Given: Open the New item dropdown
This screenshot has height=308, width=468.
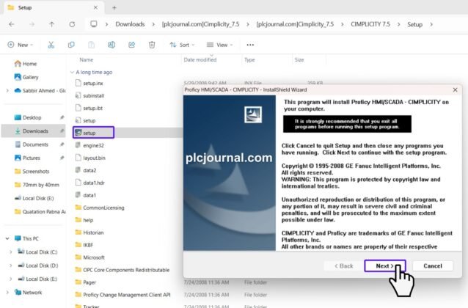Looking at the screenshot, I should click(x=19, y=45).
